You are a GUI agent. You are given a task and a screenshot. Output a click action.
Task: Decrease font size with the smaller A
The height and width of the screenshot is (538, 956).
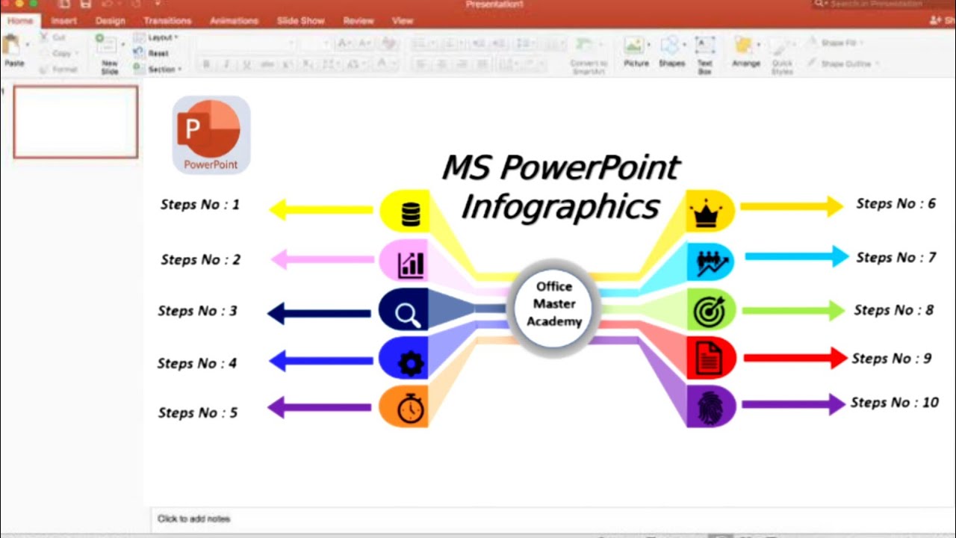(363, 43)
